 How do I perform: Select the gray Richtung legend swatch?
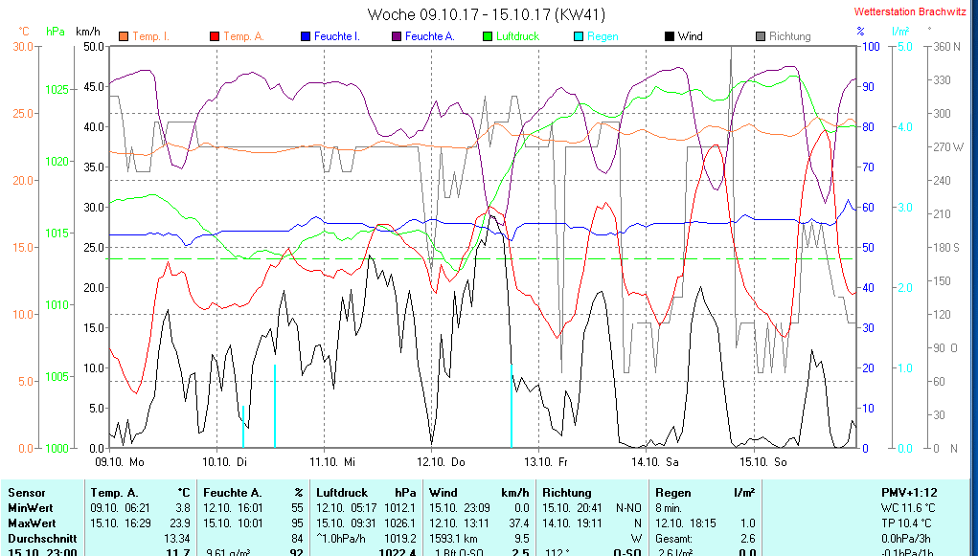[x=761, y=36]
